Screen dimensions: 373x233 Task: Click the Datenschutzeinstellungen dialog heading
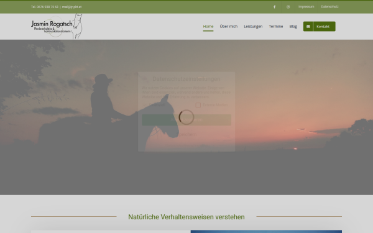click(186, 79)
